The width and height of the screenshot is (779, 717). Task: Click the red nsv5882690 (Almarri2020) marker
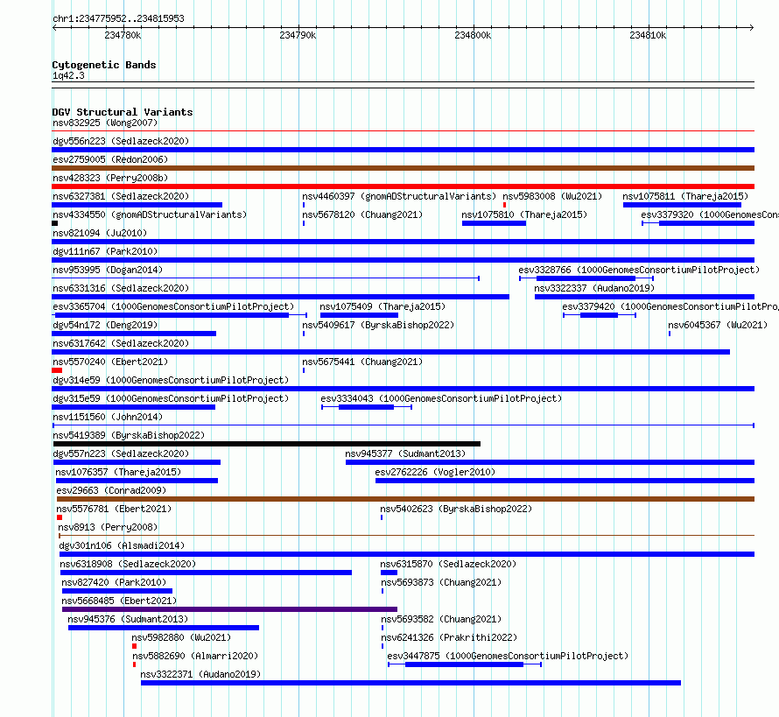pyautogui.click(x=134, y=664)
